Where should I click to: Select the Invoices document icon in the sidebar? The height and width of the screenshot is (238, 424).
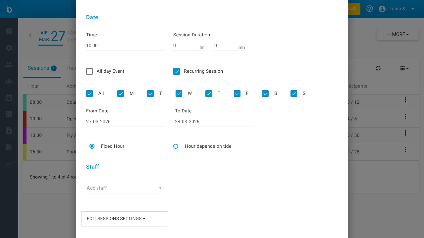click(9, 131)
